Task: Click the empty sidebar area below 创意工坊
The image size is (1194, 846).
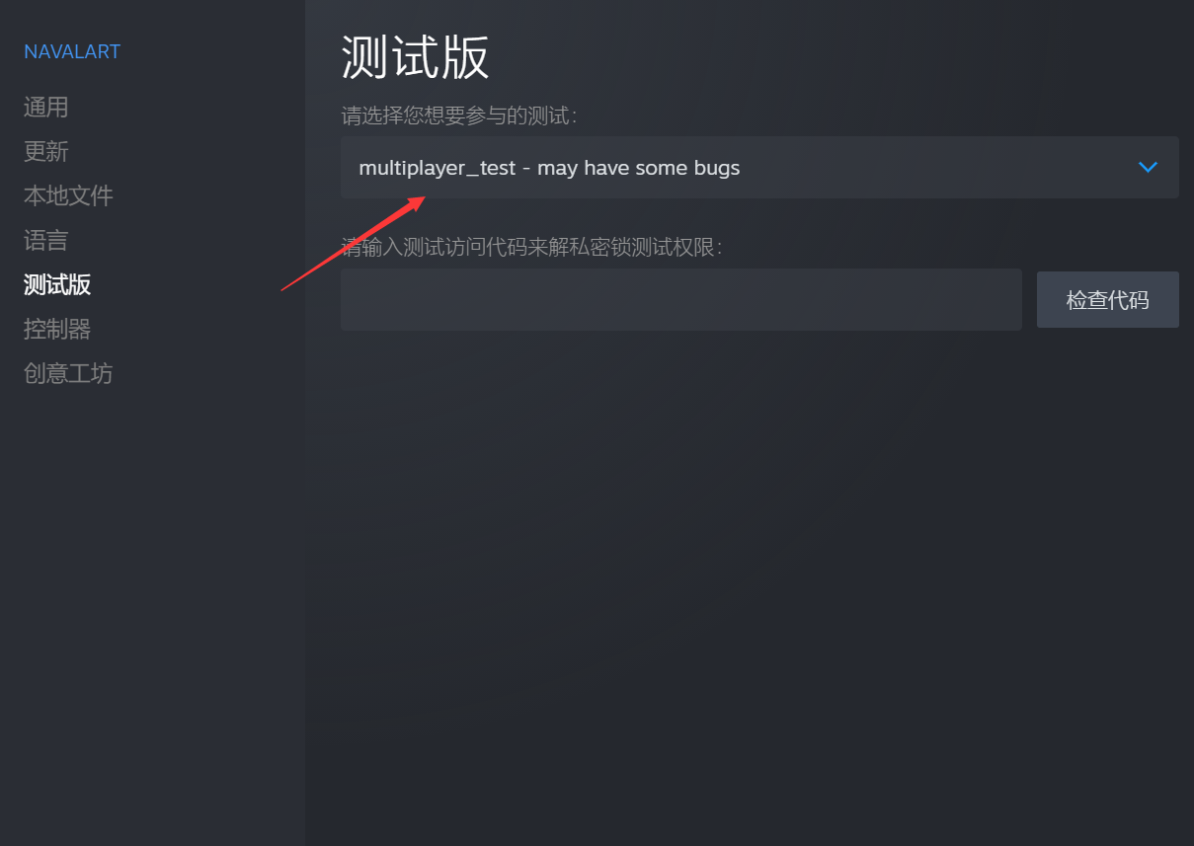Action: coord(152,612)
